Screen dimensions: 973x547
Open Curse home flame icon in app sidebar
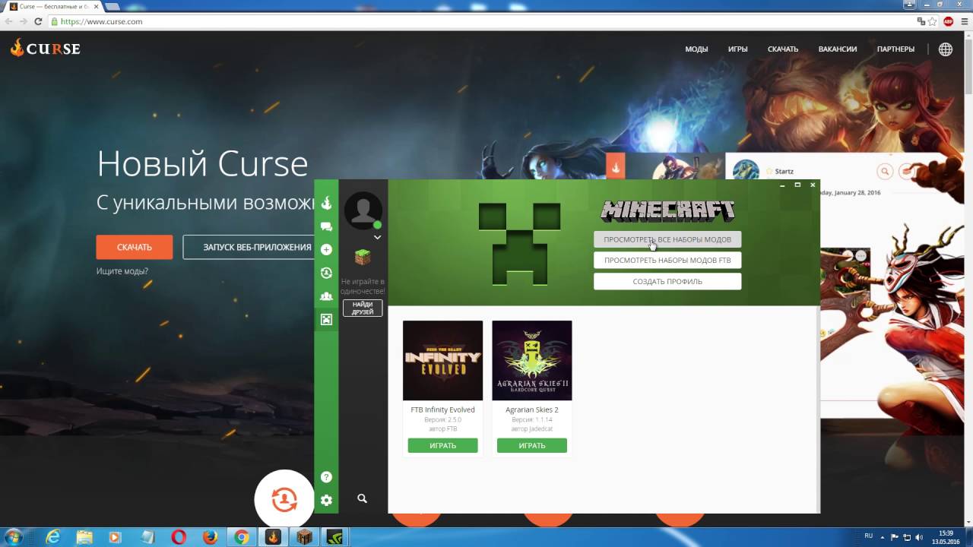pos(326,203)
